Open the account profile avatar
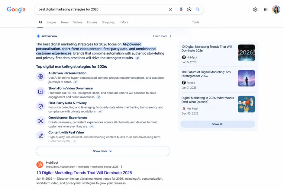Viewport: 284px width, 189px height. tap(276, 9)
